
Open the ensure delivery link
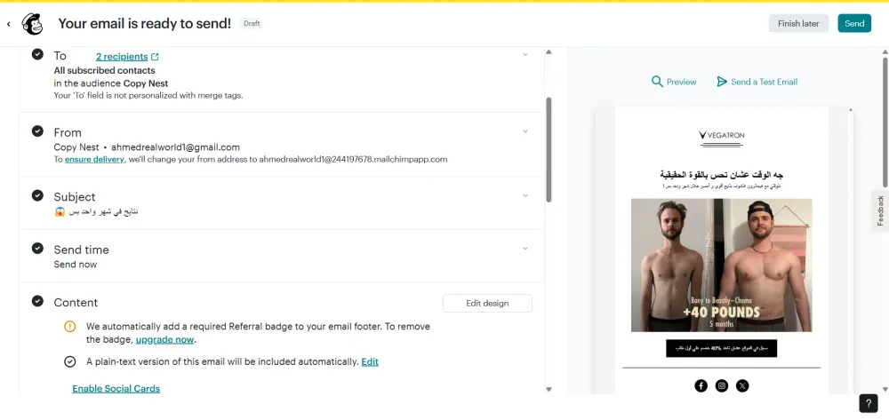94,160
